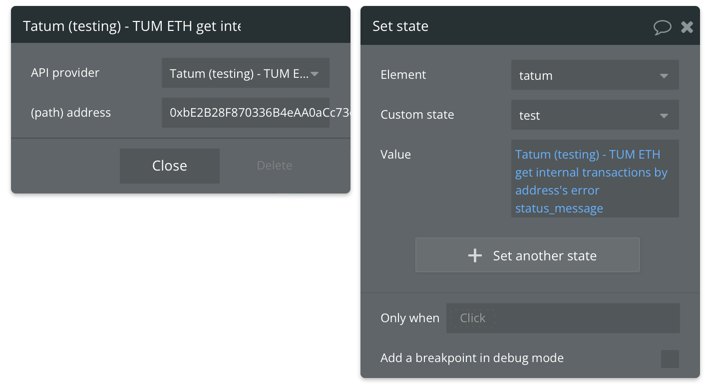The image size is (709, 386).
Task: Open the comment bubble icon in Set state
Action: pyautogui.click(x=663, y=26)
